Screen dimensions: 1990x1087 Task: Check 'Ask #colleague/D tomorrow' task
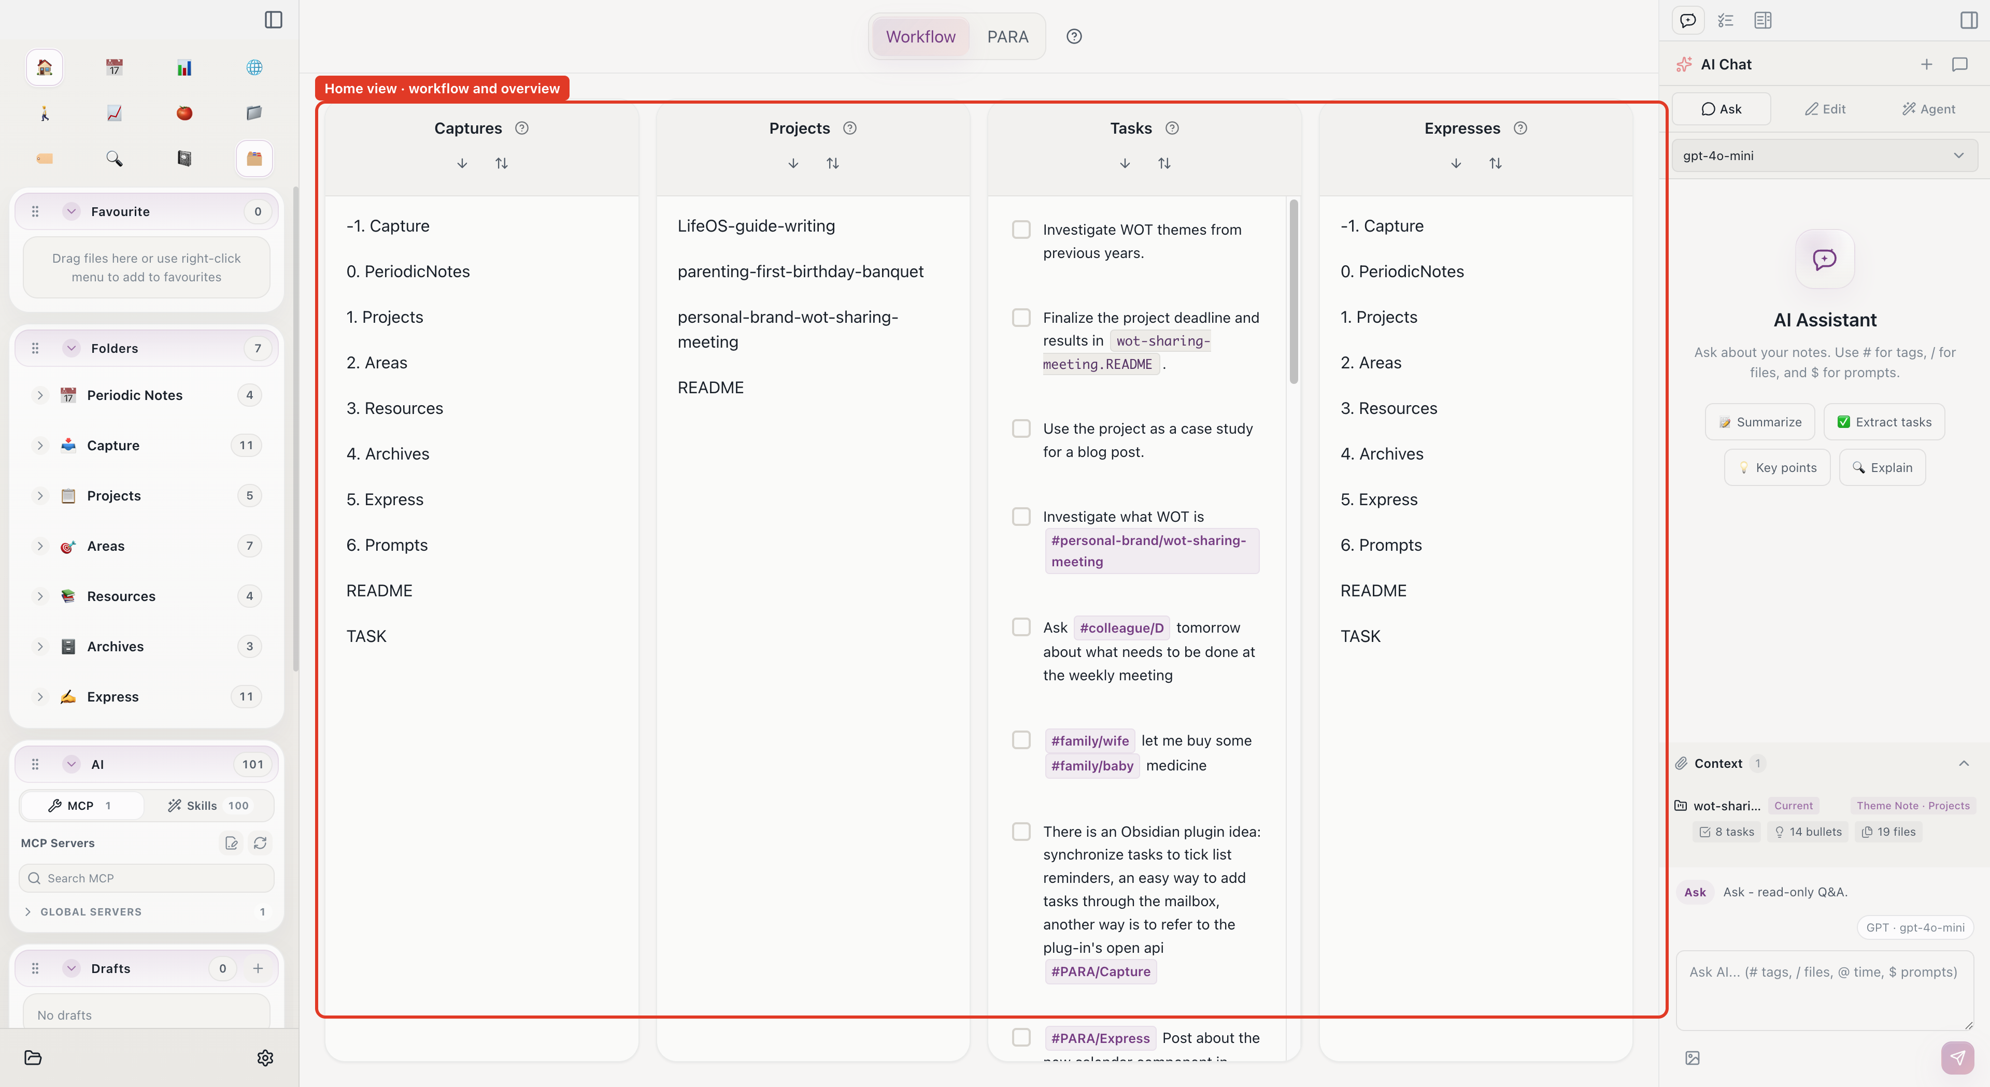tap(1021, 626)
